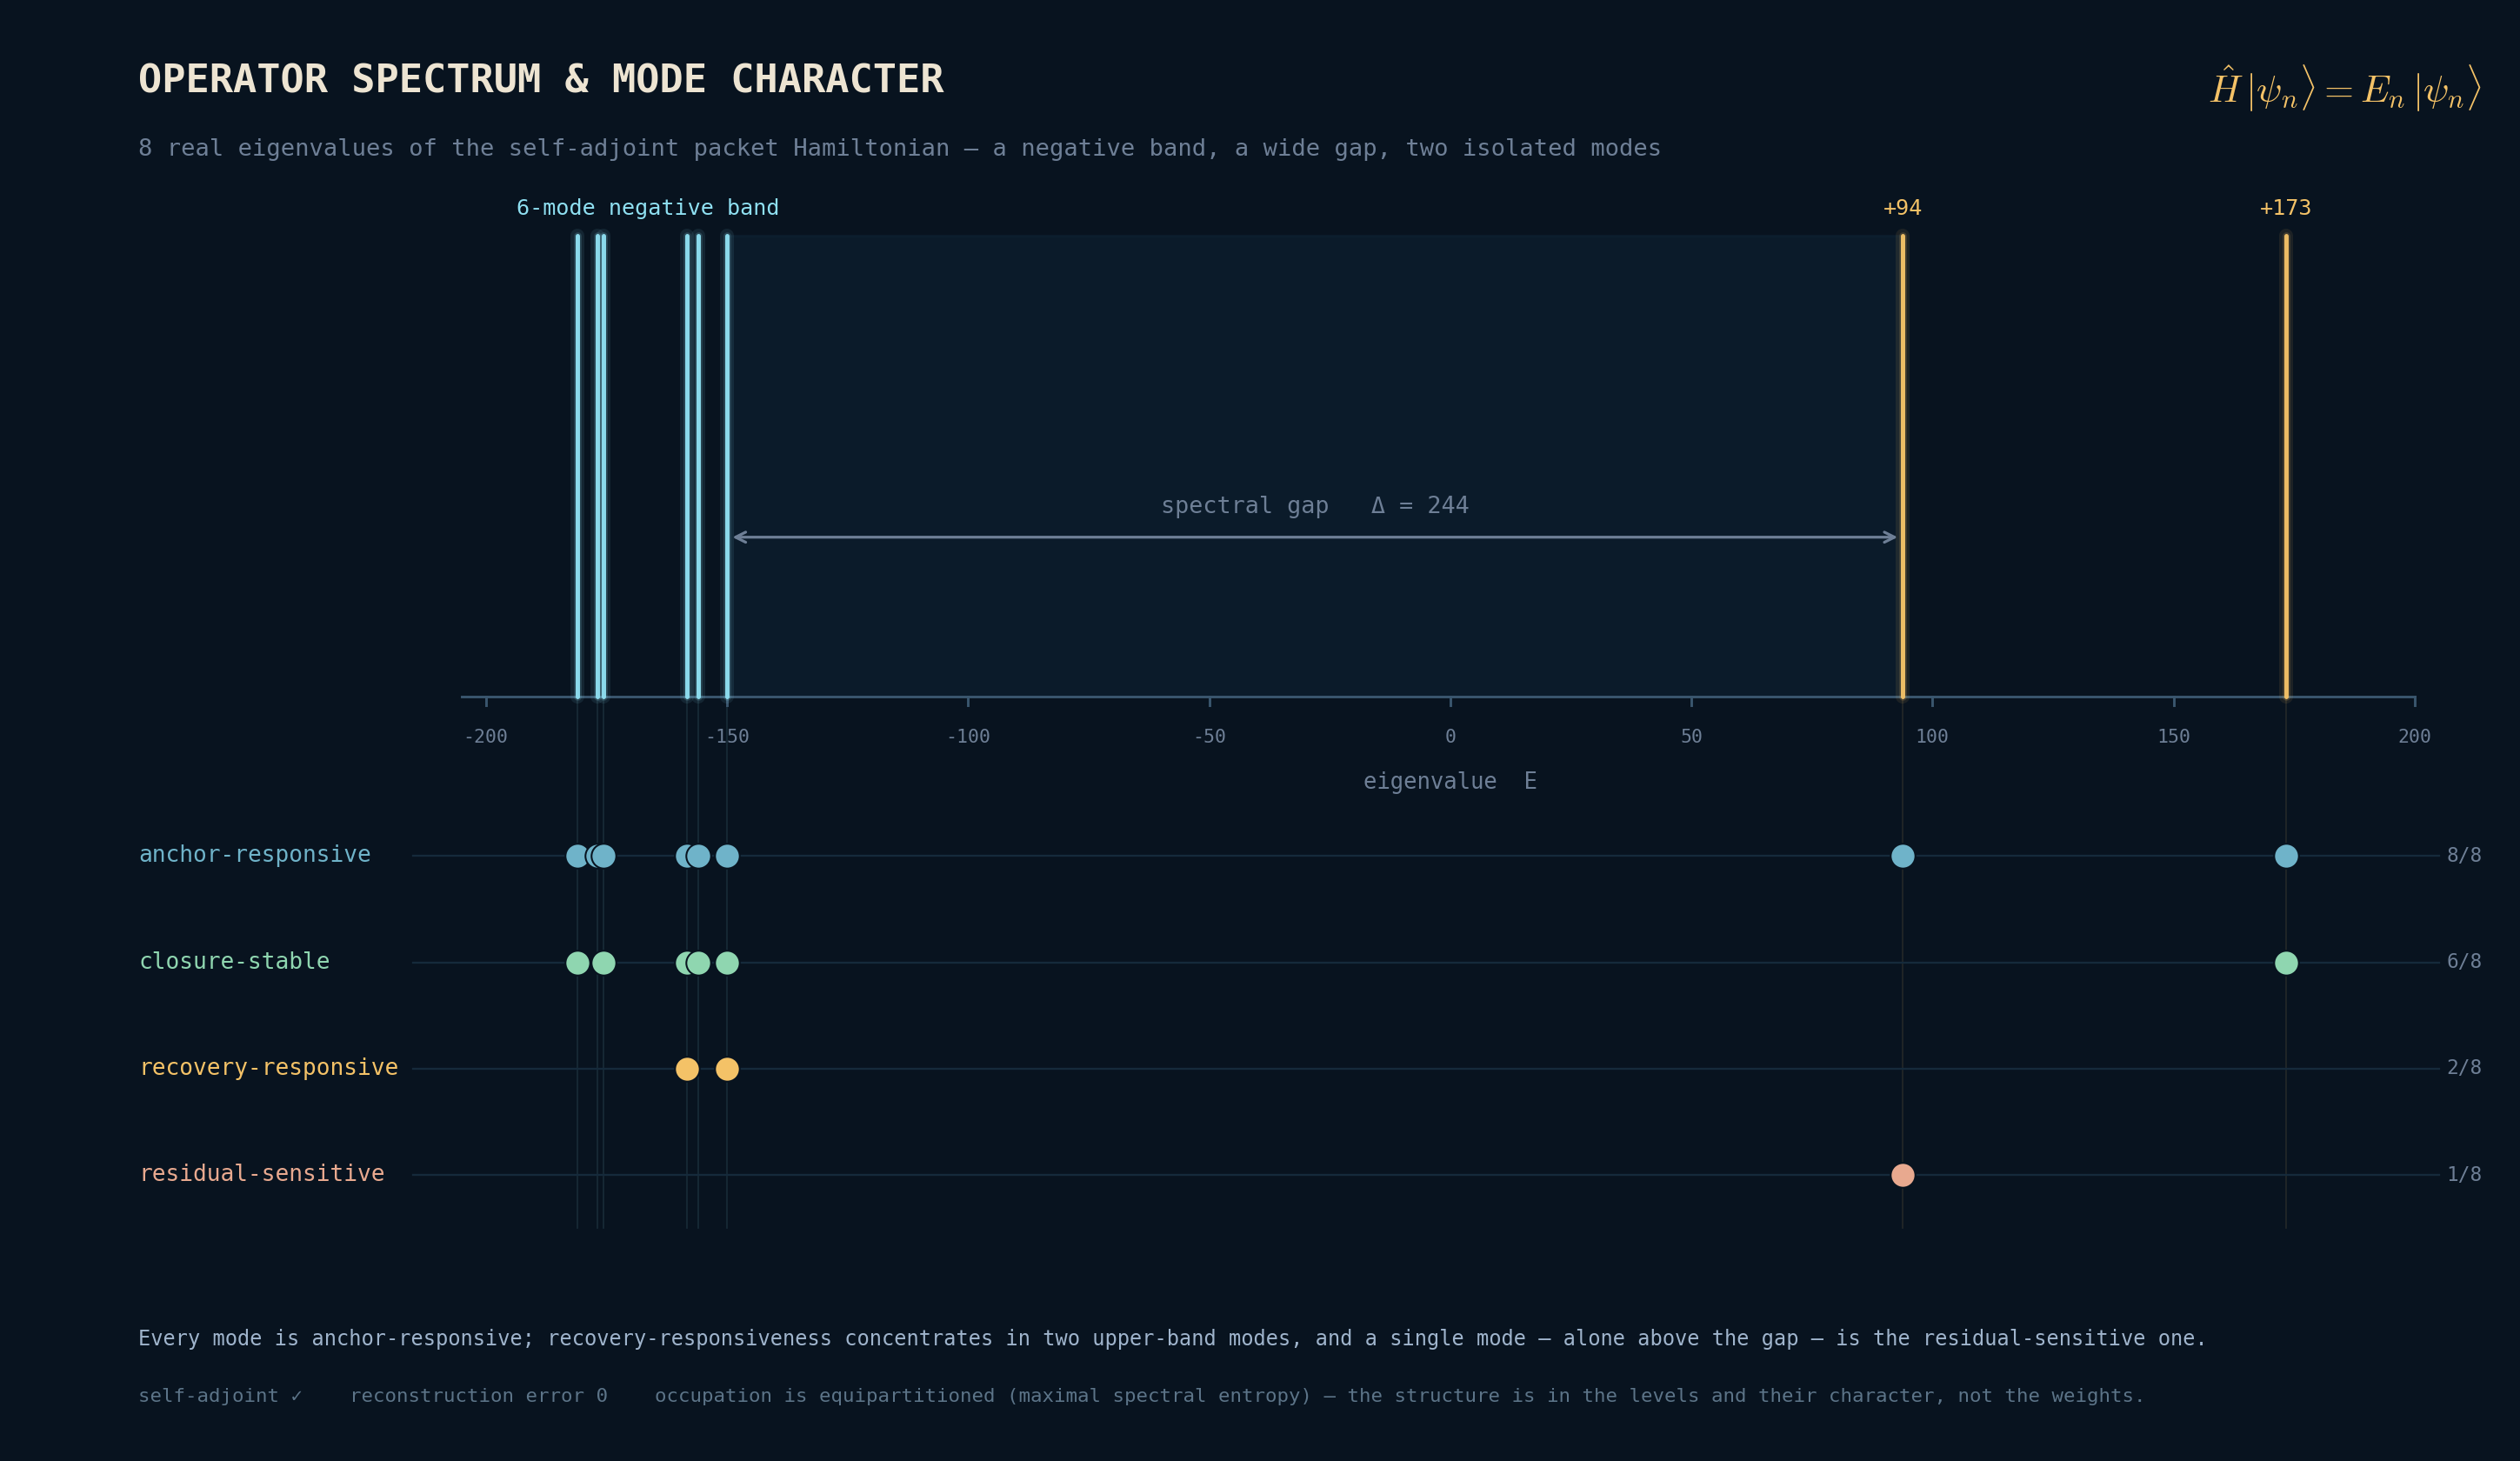Click the "anchor-responsive" row label
Image resolution: width=2520 pixels, height=1461 pixels.
coord(254,854)
